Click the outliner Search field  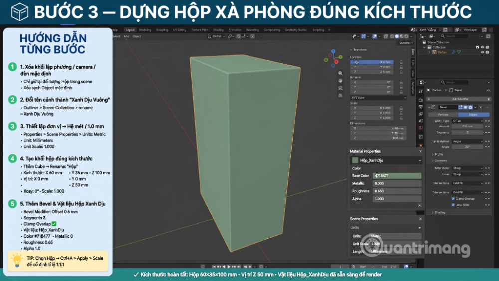click(454, 36)
